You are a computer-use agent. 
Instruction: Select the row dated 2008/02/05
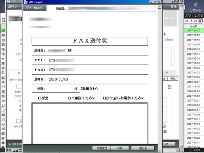(194, 58)
